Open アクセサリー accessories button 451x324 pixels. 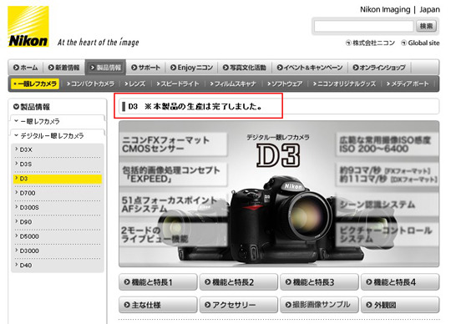[238, 305]
